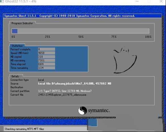The width and height of the screenshot is (166, 132).
Task: Click the Statistics group label
Action: 17,46
